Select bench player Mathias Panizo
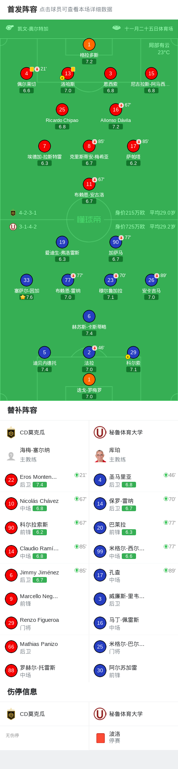The width and height of the screenshot is (178, 769). (44, 647)
